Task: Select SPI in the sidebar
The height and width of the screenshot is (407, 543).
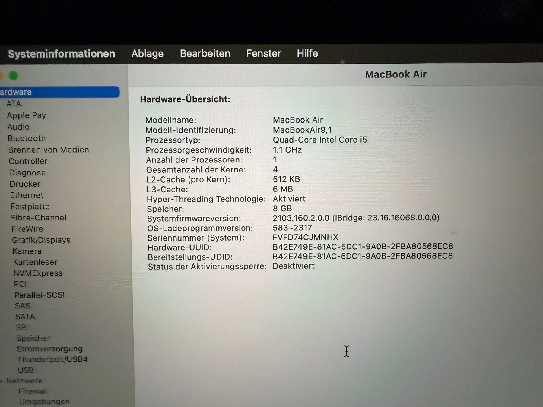Action: click(22, 327)
